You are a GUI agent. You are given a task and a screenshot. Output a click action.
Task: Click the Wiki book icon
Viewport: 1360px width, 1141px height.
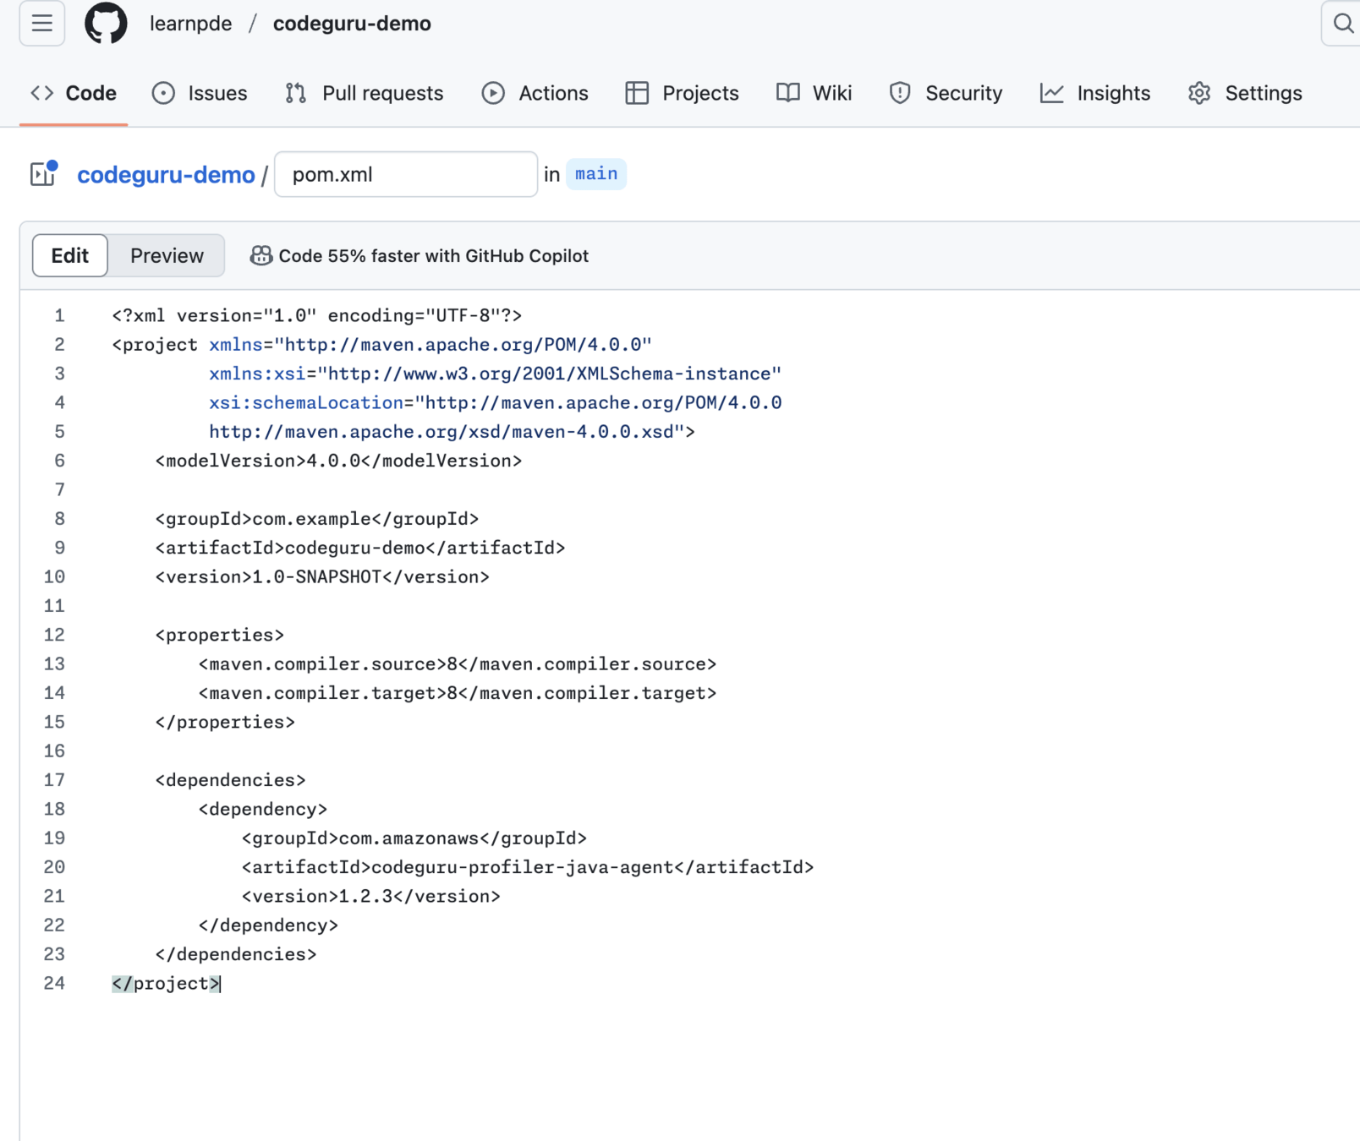788,93
